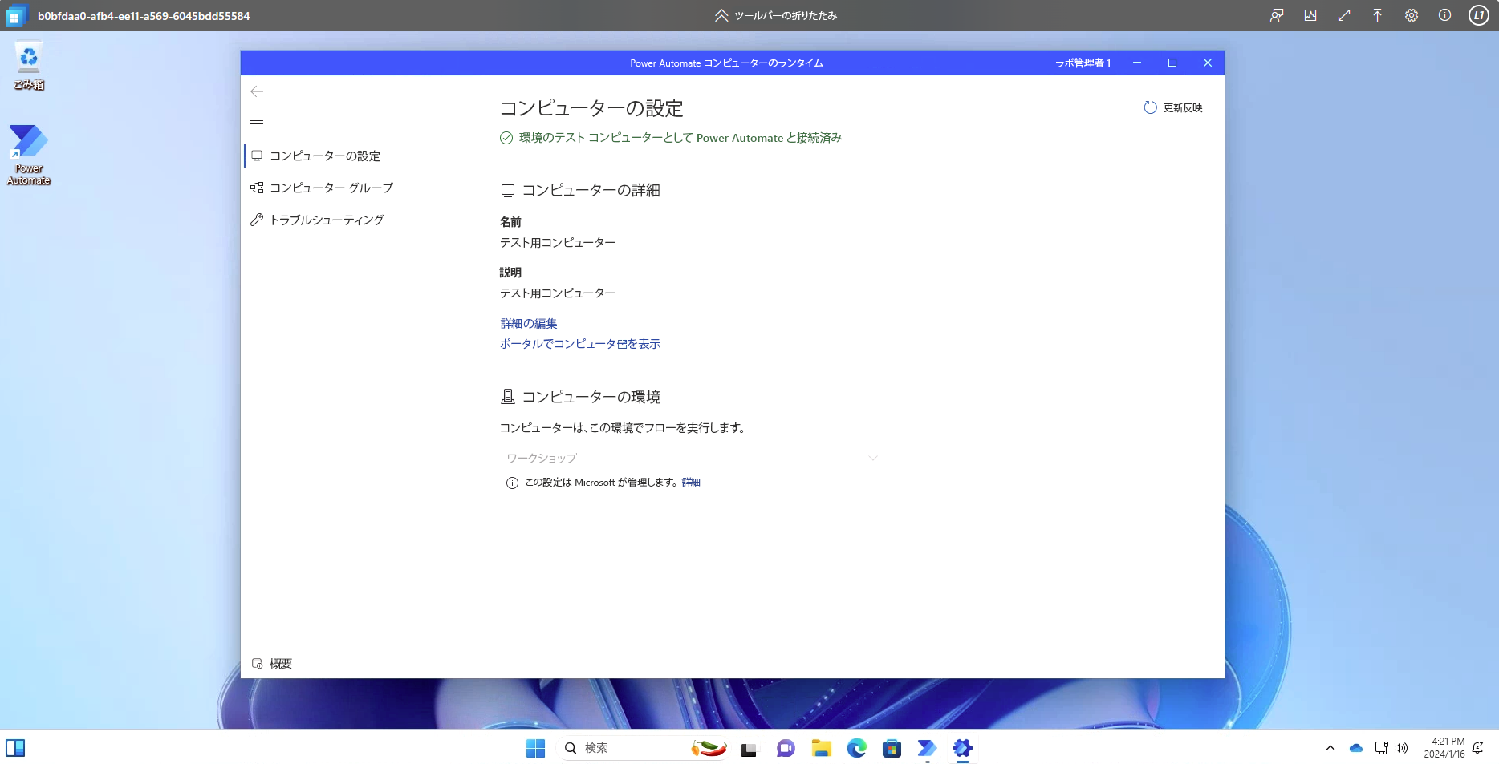
Task: Toggle the hamburger navigation menu
Action: coord(257,123)
